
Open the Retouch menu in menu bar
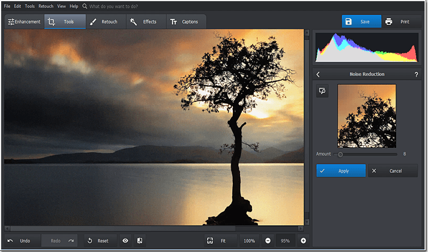coord(46,6)
